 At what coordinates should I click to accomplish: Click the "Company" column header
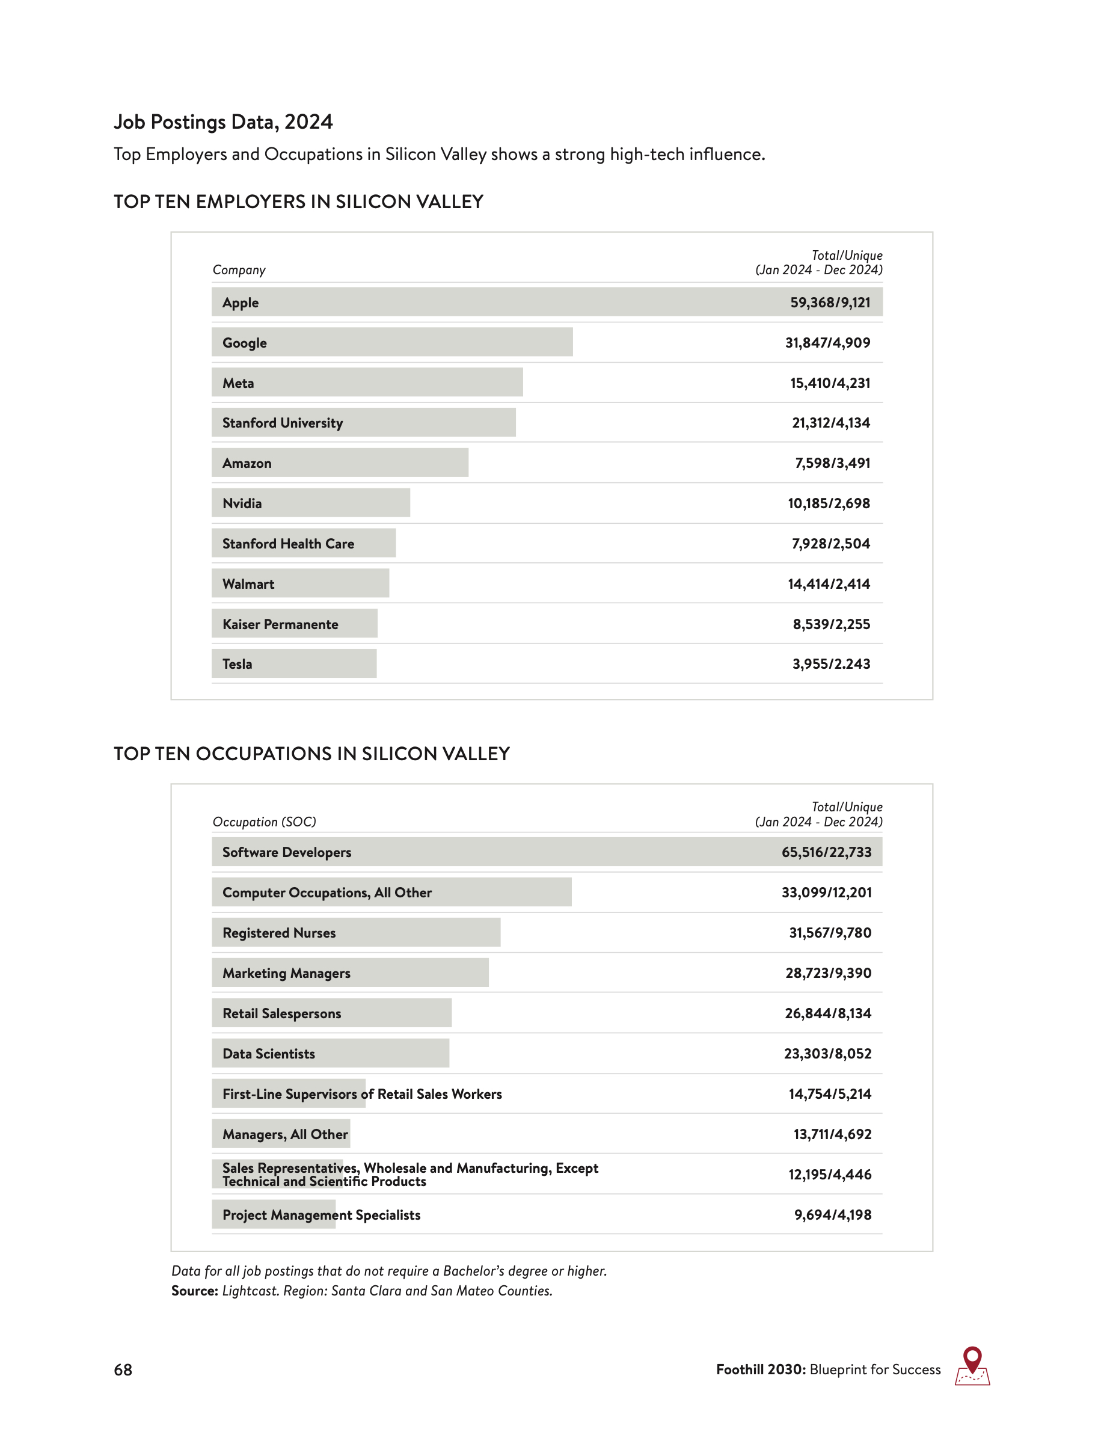[239, 269]
